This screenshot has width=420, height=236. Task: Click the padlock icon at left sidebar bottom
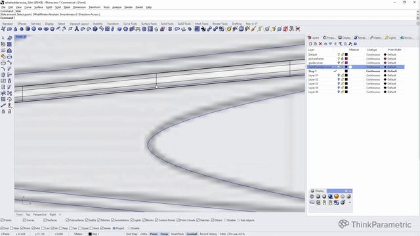(x=3, y=111)
